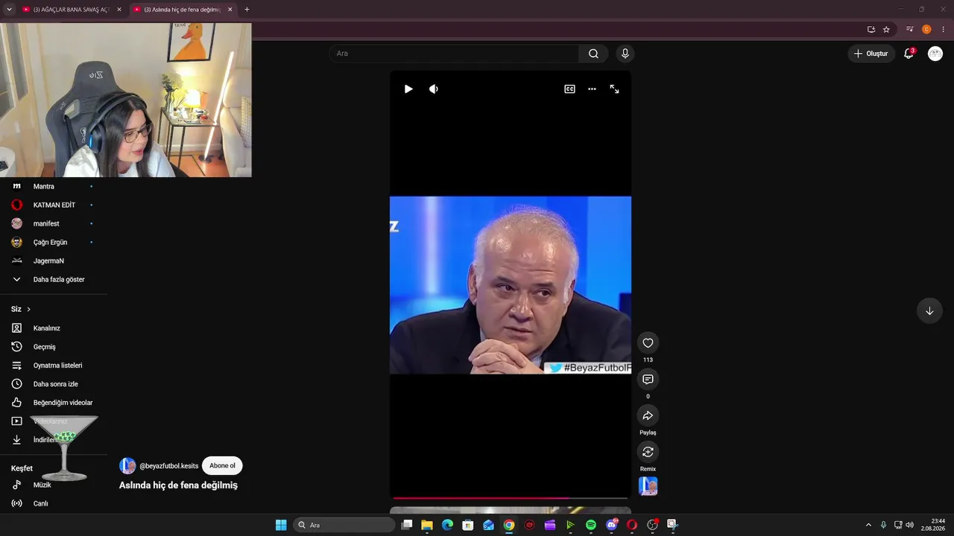Open Chrome media controls icon
The width and height of the screenshot is (954, 536).
click(x=910, y=30)
